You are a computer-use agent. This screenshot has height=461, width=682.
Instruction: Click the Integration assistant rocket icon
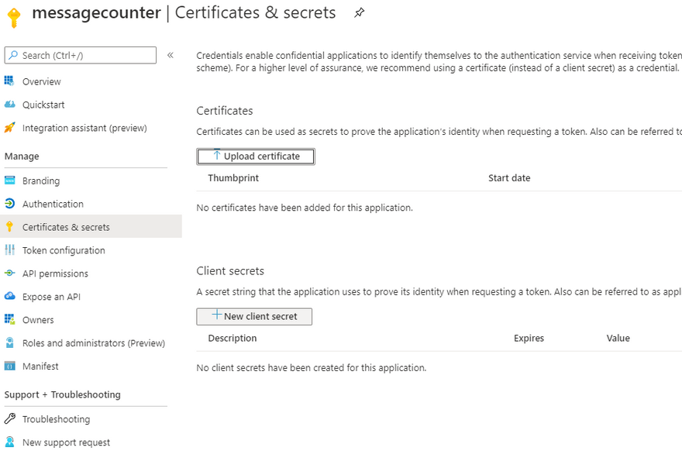(9, 127)
